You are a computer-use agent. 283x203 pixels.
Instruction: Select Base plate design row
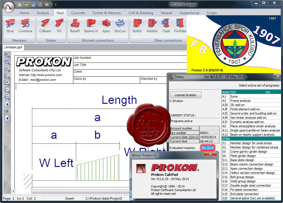(x=251, y=160)
